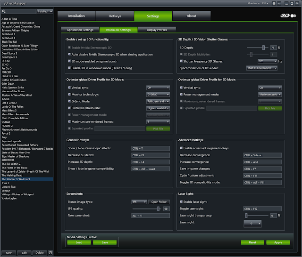Adjust the JPS quality slider

coord(158,209)
